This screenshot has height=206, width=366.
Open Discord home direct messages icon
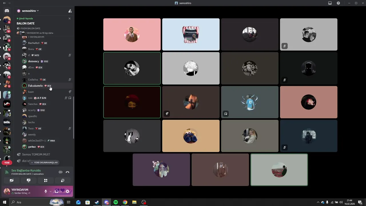click(7, 11)
